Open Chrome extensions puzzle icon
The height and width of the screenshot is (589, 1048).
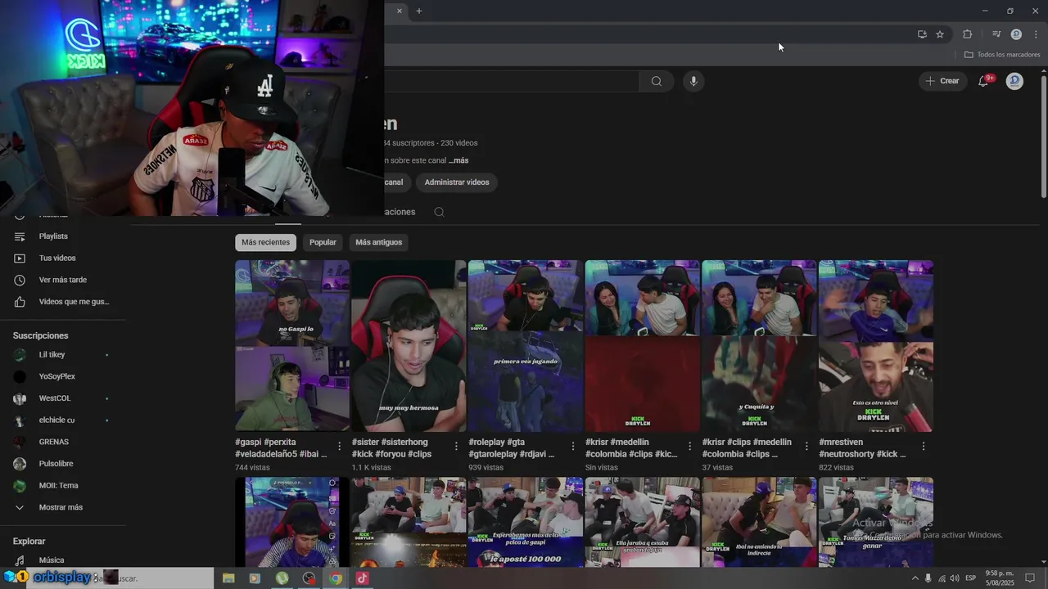(x=967, y=34)
